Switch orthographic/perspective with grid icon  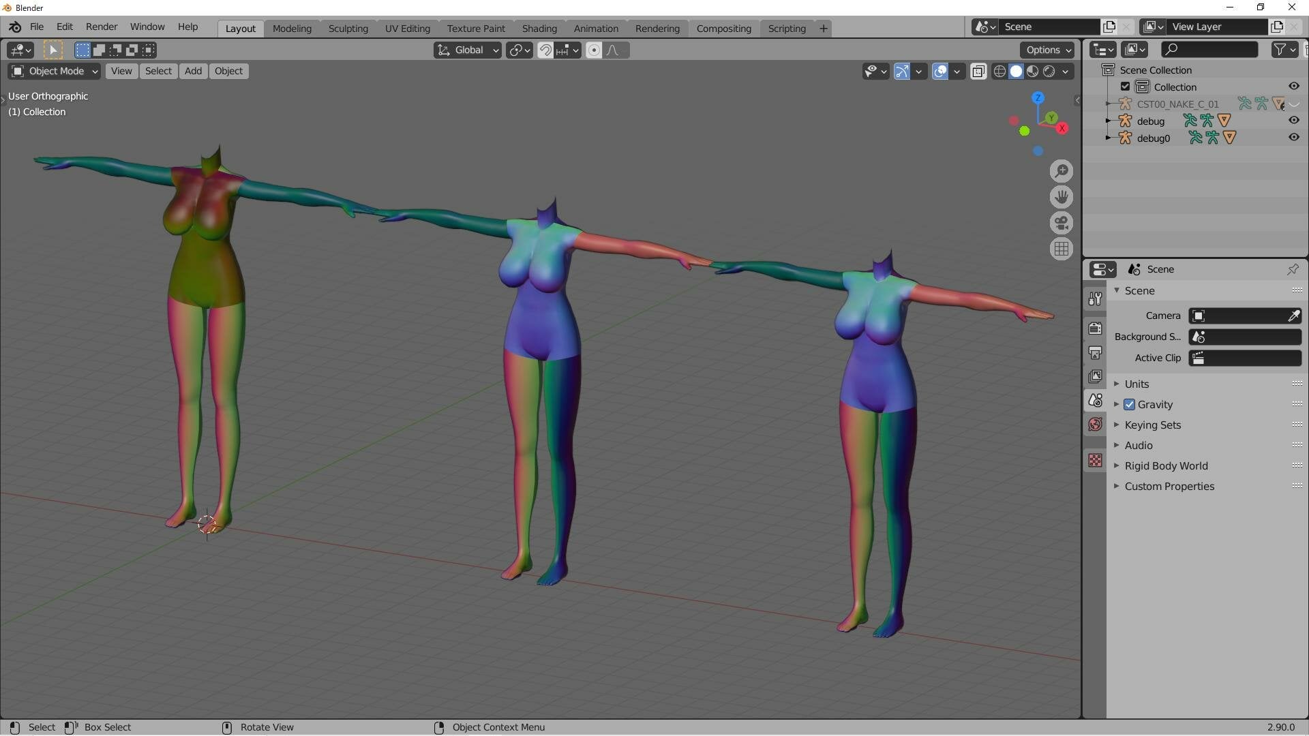tap(1062, 249)
